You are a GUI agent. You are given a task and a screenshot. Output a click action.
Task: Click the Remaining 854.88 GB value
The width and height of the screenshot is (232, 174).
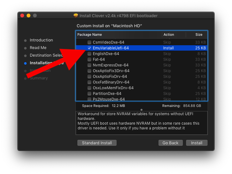click(192, 106)
